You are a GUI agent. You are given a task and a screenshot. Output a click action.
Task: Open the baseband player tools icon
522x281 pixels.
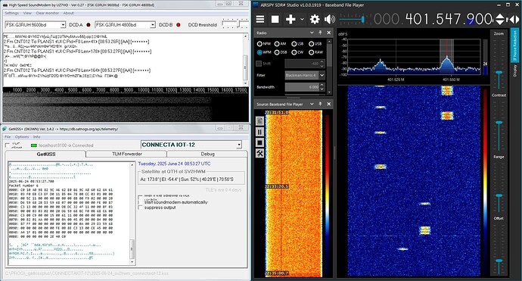[260, 153]
